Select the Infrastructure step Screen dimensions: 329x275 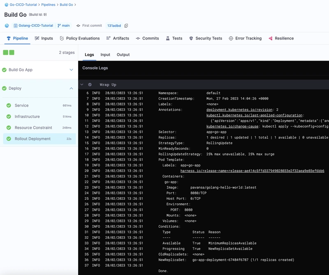39,117
